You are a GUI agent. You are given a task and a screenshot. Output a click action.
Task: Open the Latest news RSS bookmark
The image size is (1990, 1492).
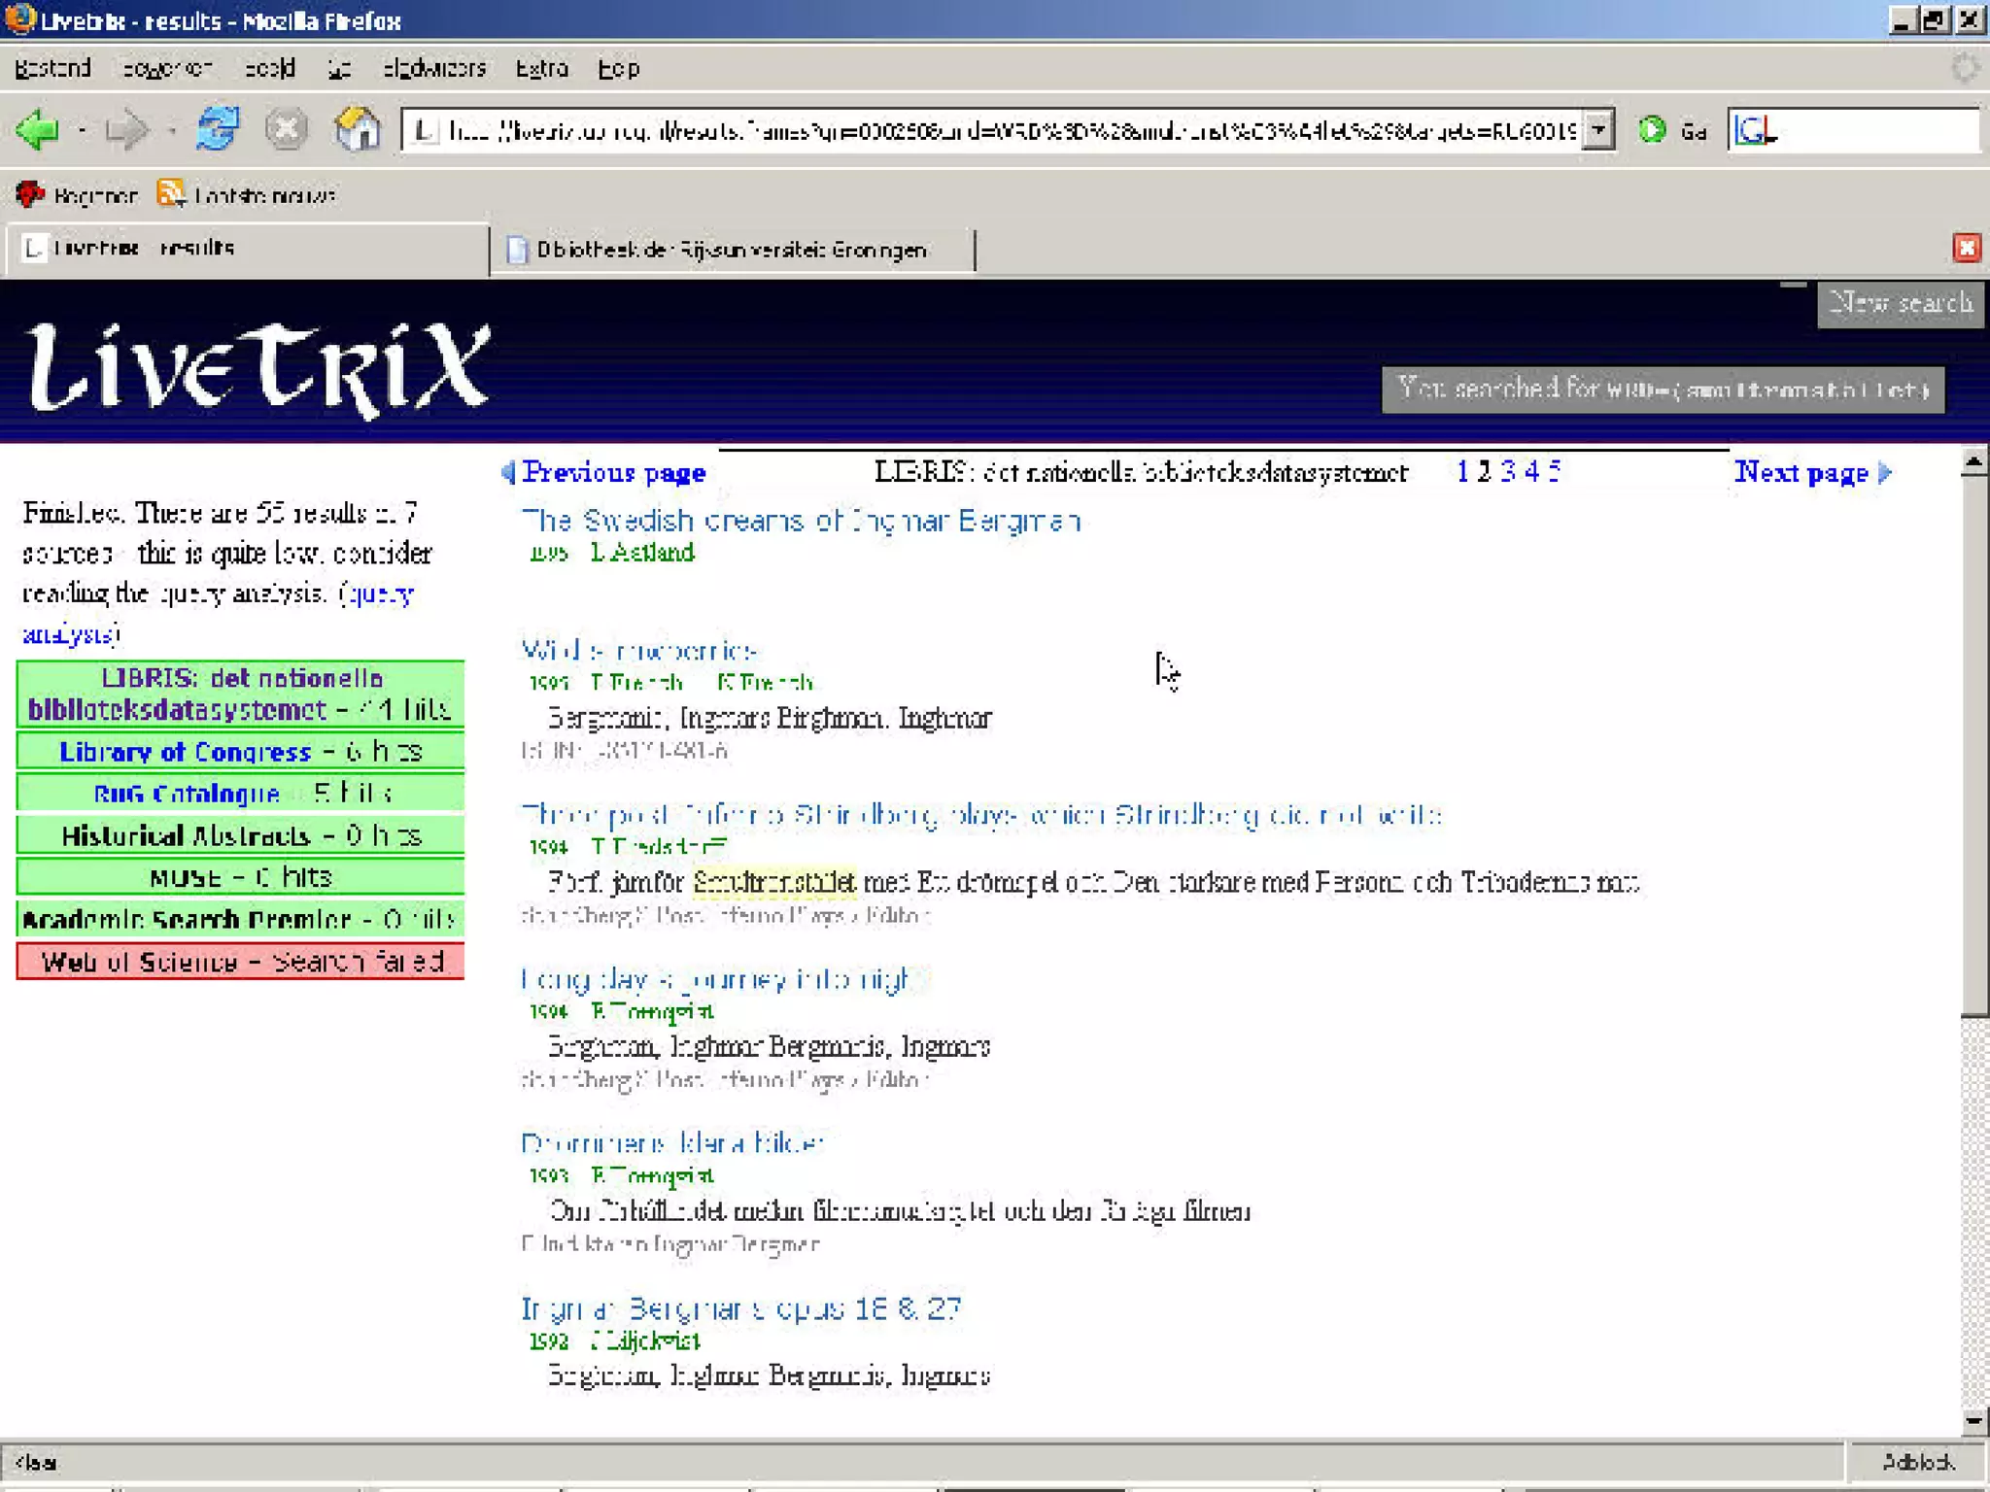[250, 195]
